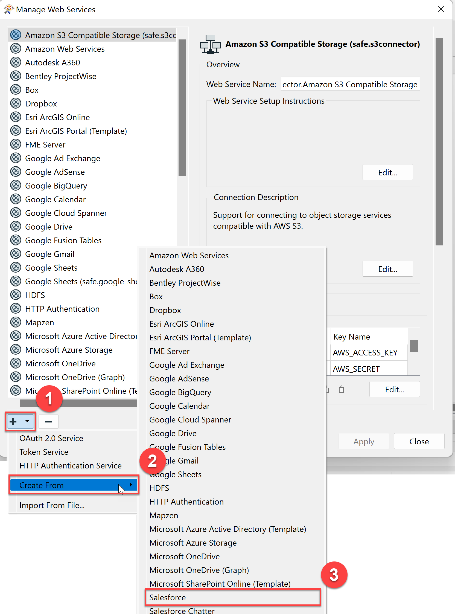Image resolution: width=455 pixels, height=614 pixels.
Task: Pick FME Server in the Create From submenu
Action: [169, 351]
